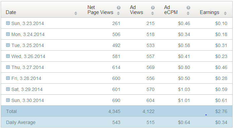The height and width of the screenshot is (129, 234).
Task: Expand the Thu, 3.27.2014 row
Action: [8, 67]
